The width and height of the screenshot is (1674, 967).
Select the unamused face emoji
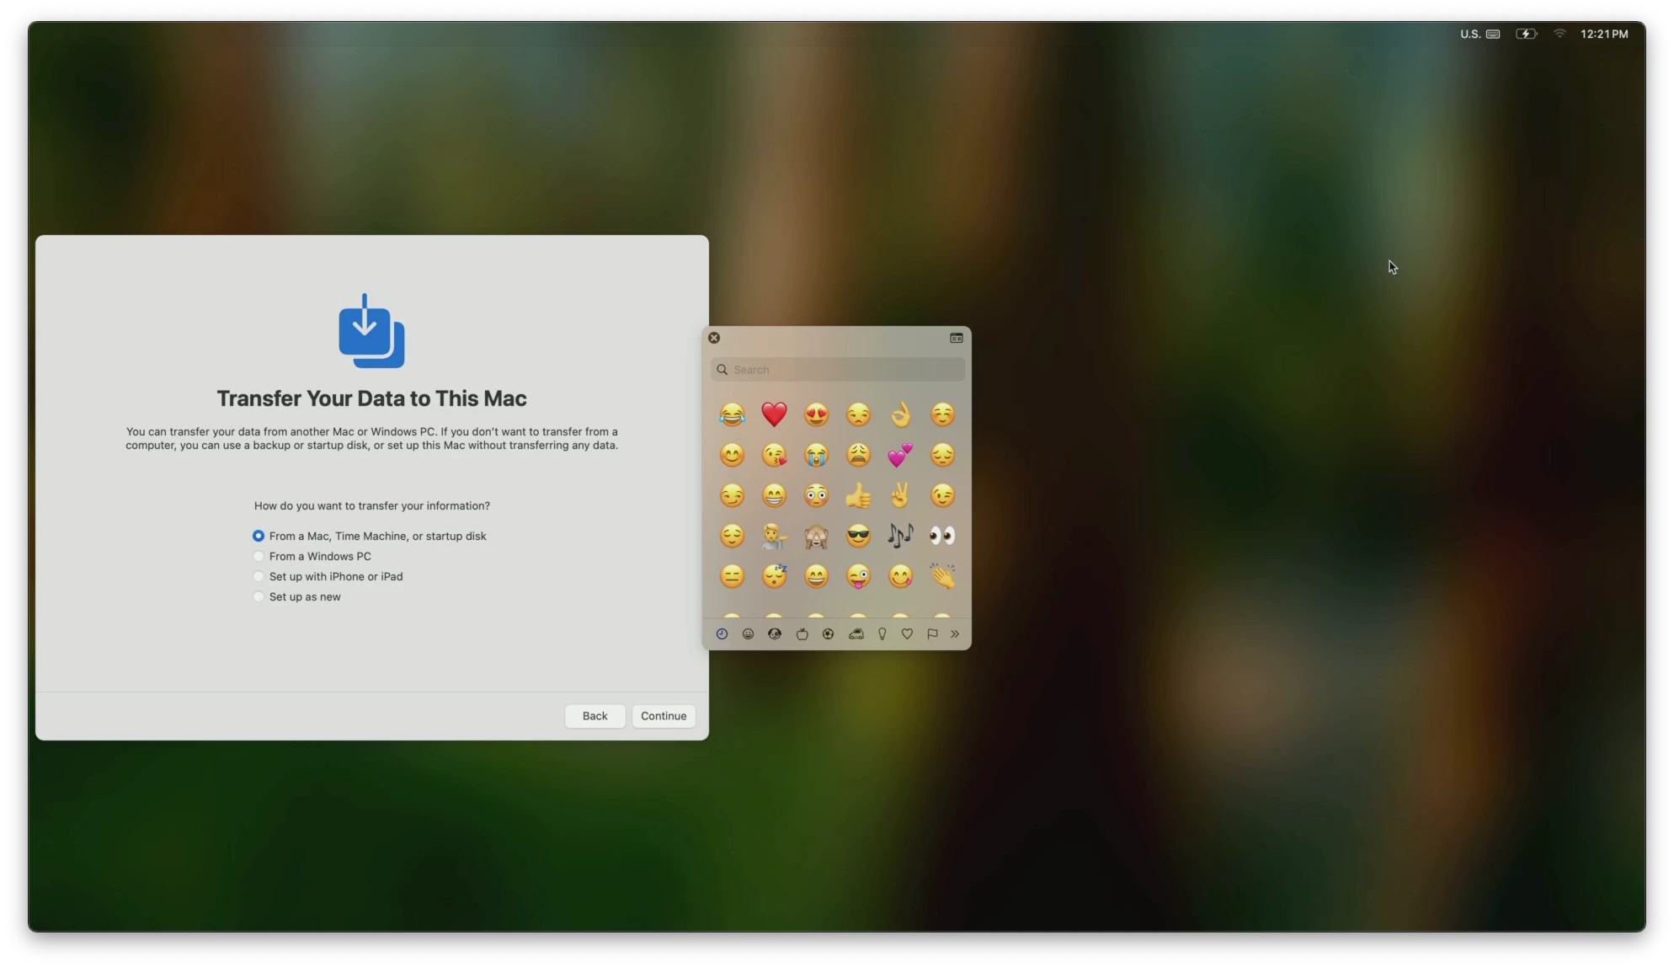tap(858, 414)
